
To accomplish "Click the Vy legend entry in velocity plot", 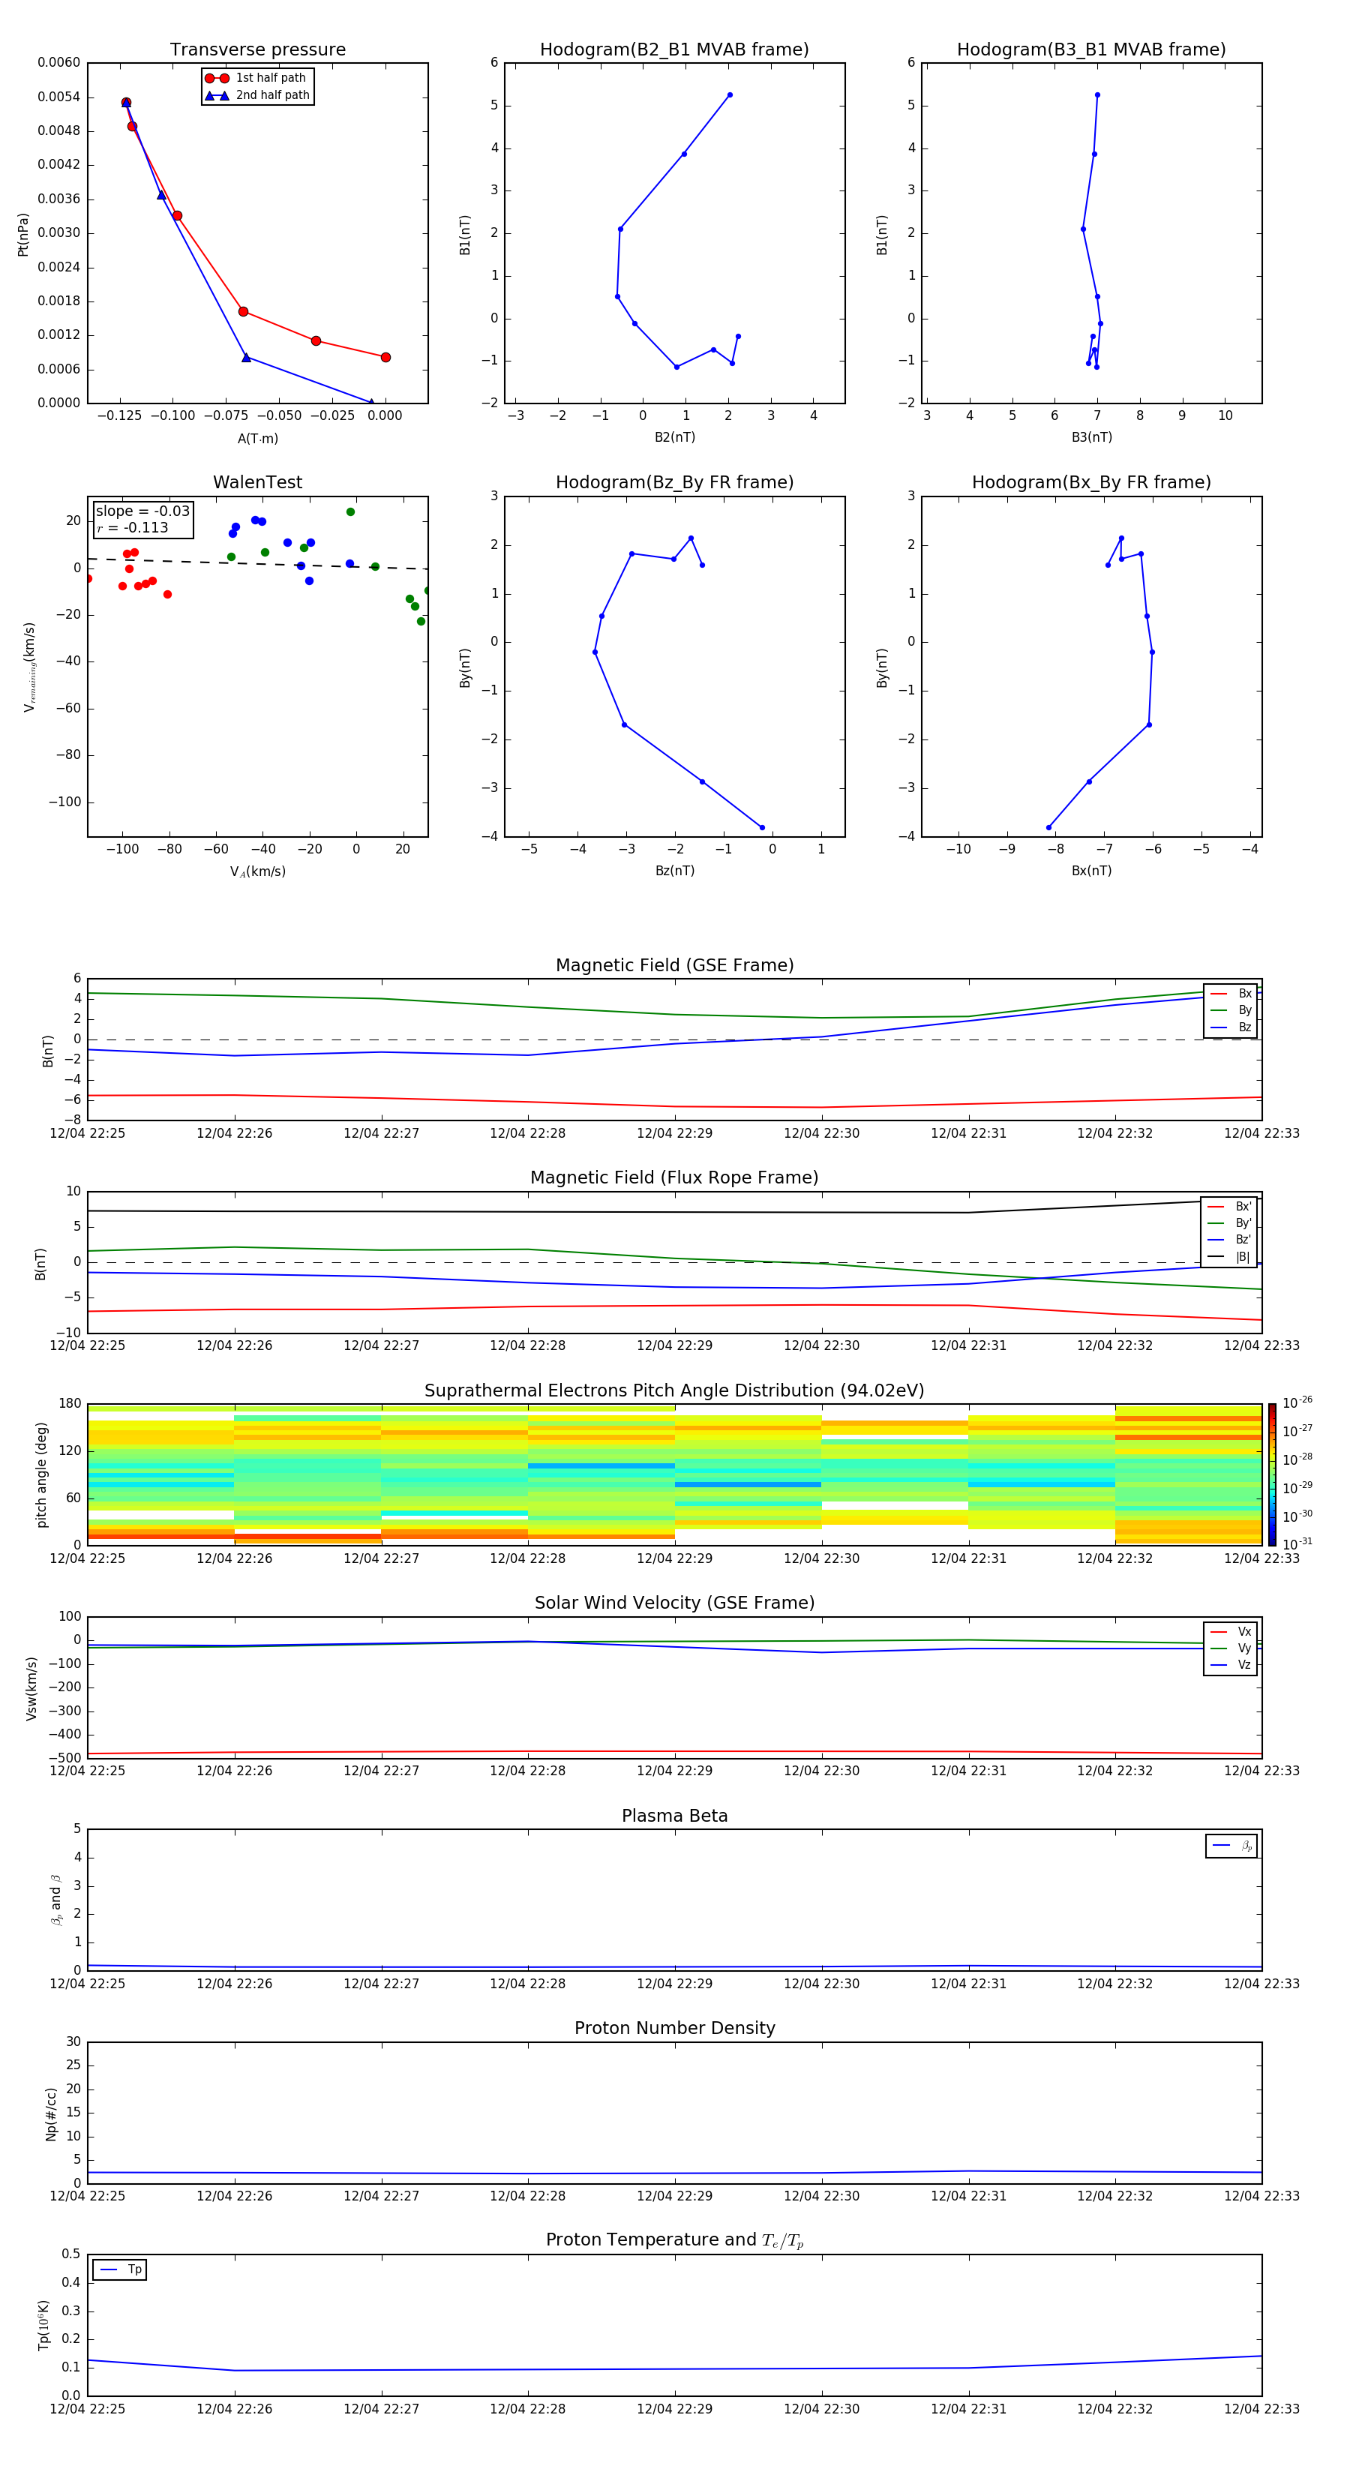I will [x=1231, y=1648].
